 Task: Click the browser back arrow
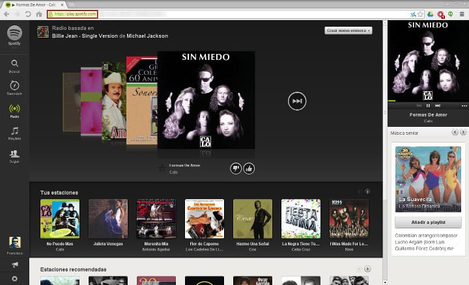(x=7, y=14)
